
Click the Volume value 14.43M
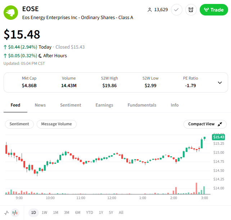pos(69,86)
